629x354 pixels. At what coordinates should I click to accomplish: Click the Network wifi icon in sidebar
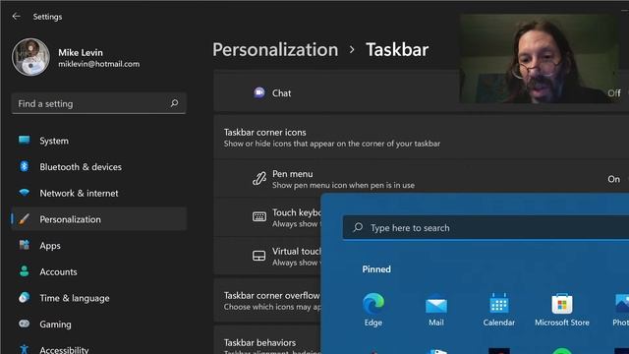pos(24,193)
